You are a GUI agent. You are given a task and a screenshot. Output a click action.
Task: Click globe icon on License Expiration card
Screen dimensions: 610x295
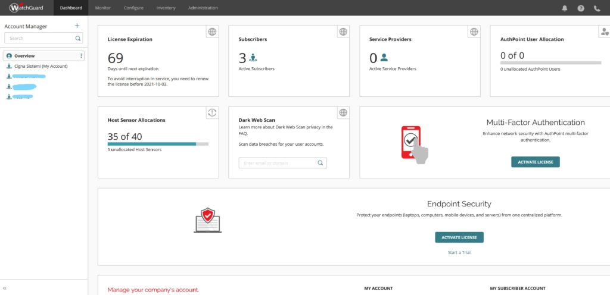point(212,32)
